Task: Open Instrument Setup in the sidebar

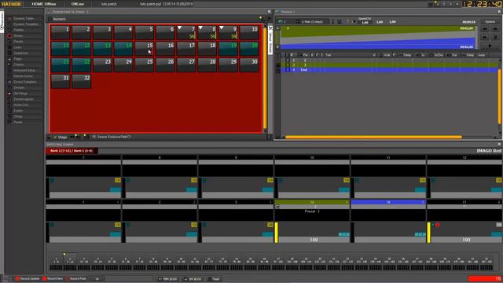Action: click(x=24, y=71)
